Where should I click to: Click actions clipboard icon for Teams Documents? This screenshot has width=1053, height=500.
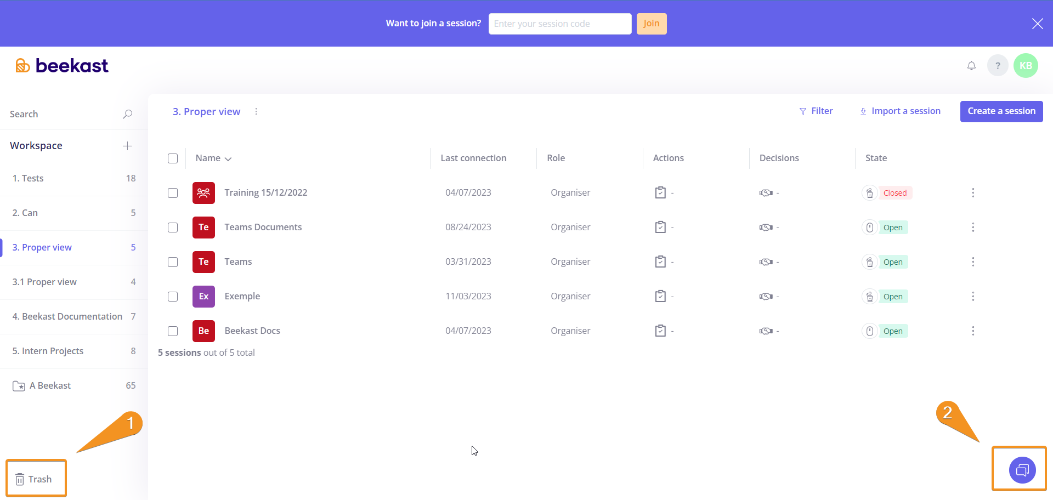(x=660, y=227)
